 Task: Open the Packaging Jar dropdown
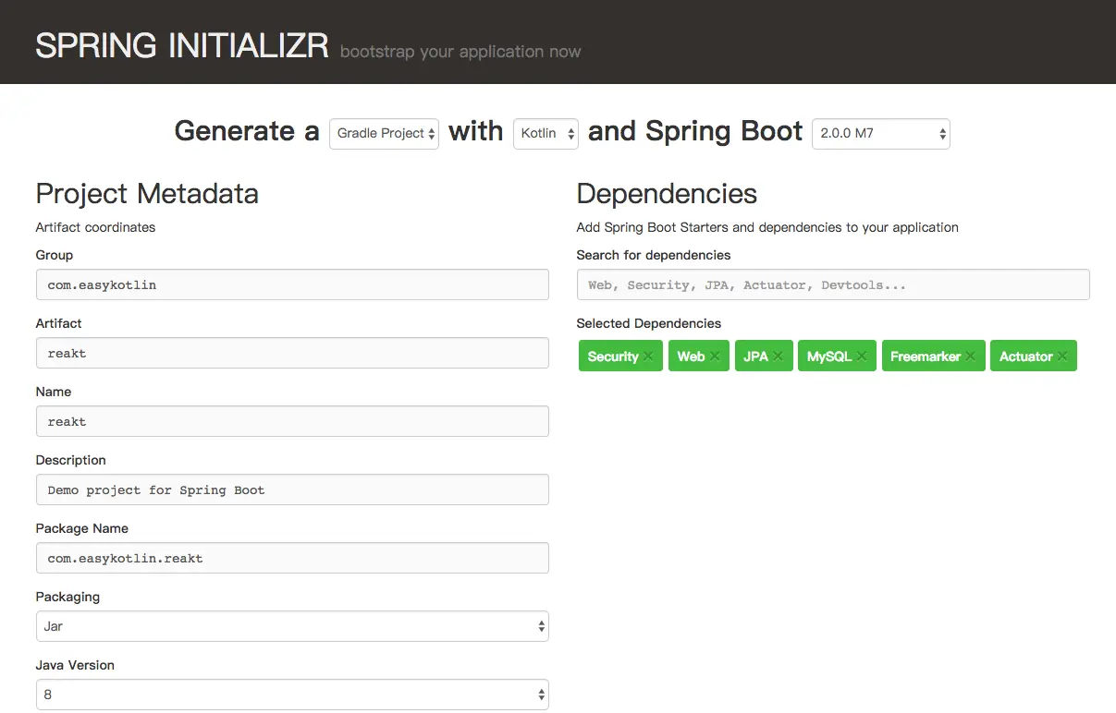click(x=292, y=626)
